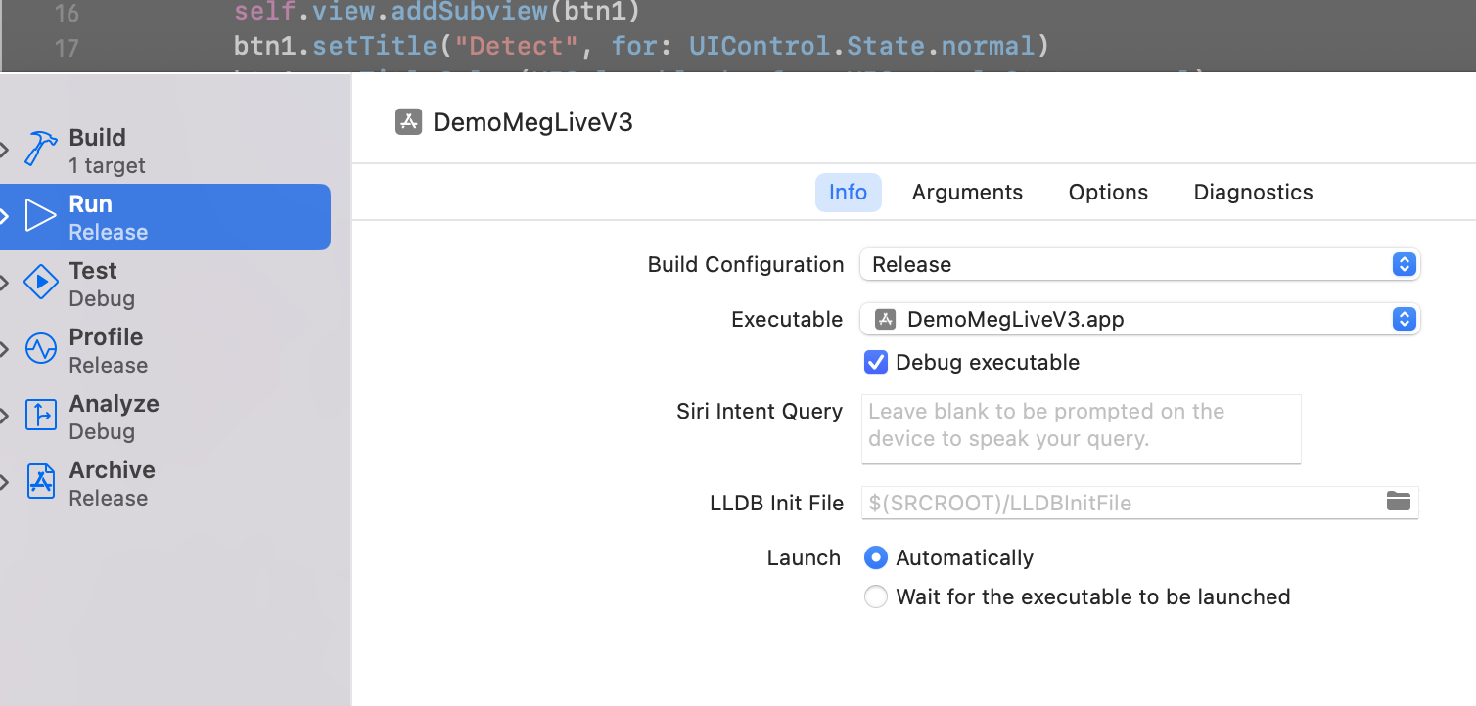Switch to the Arguments tab

[967, 193]
